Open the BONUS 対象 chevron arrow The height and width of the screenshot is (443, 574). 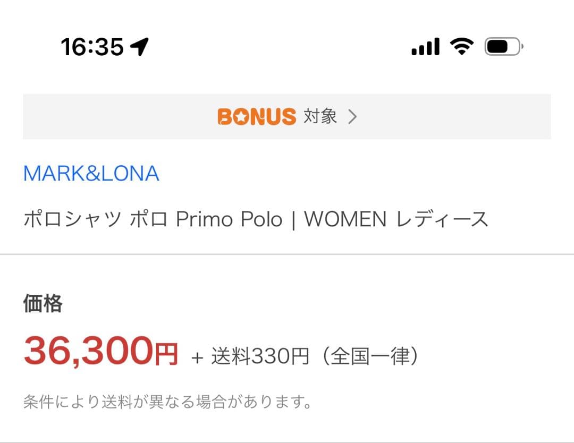tap(352, 117)
